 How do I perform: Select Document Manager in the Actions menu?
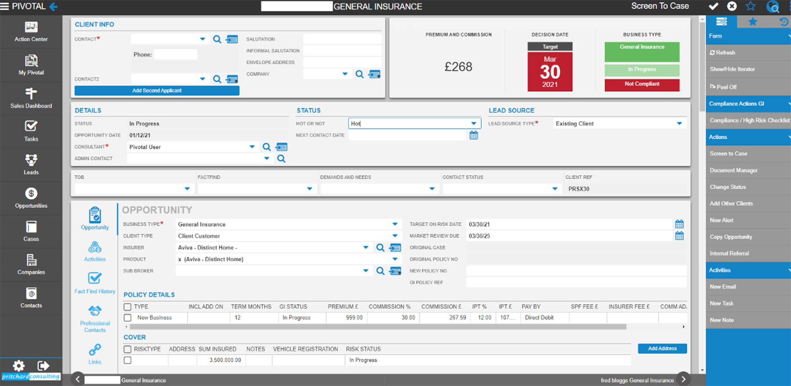pyautogui.click(x=733, y=170)
